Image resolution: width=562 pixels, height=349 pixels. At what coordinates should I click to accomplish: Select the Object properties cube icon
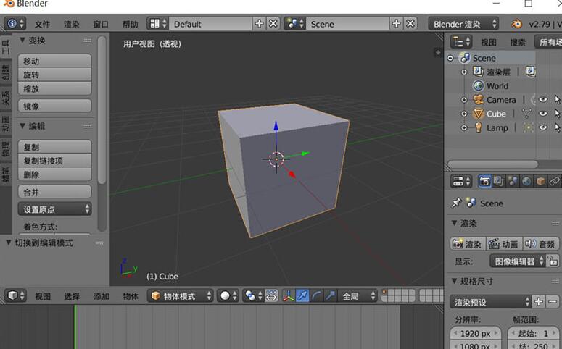tap(540, 181)
